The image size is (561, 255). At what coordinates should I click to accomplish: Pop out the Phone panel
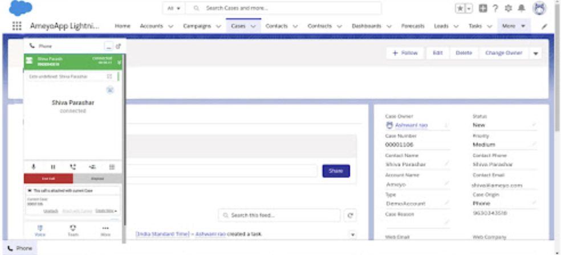coord(119,46)
